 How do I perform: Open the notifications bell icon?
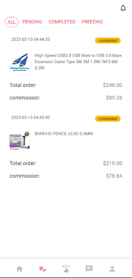pos(123,8)
